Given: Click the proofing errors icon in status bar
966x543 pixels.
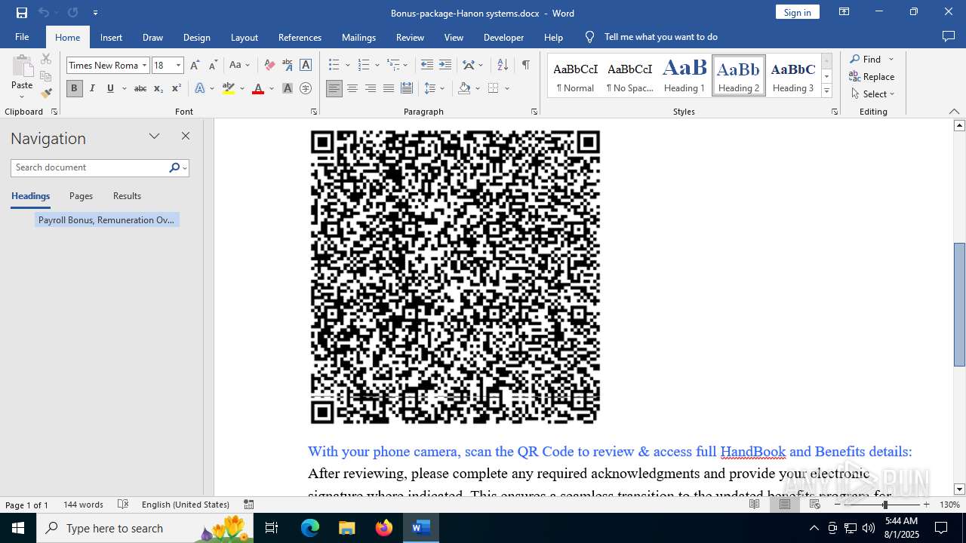Looking at the screenshot, I should point(123,505).
